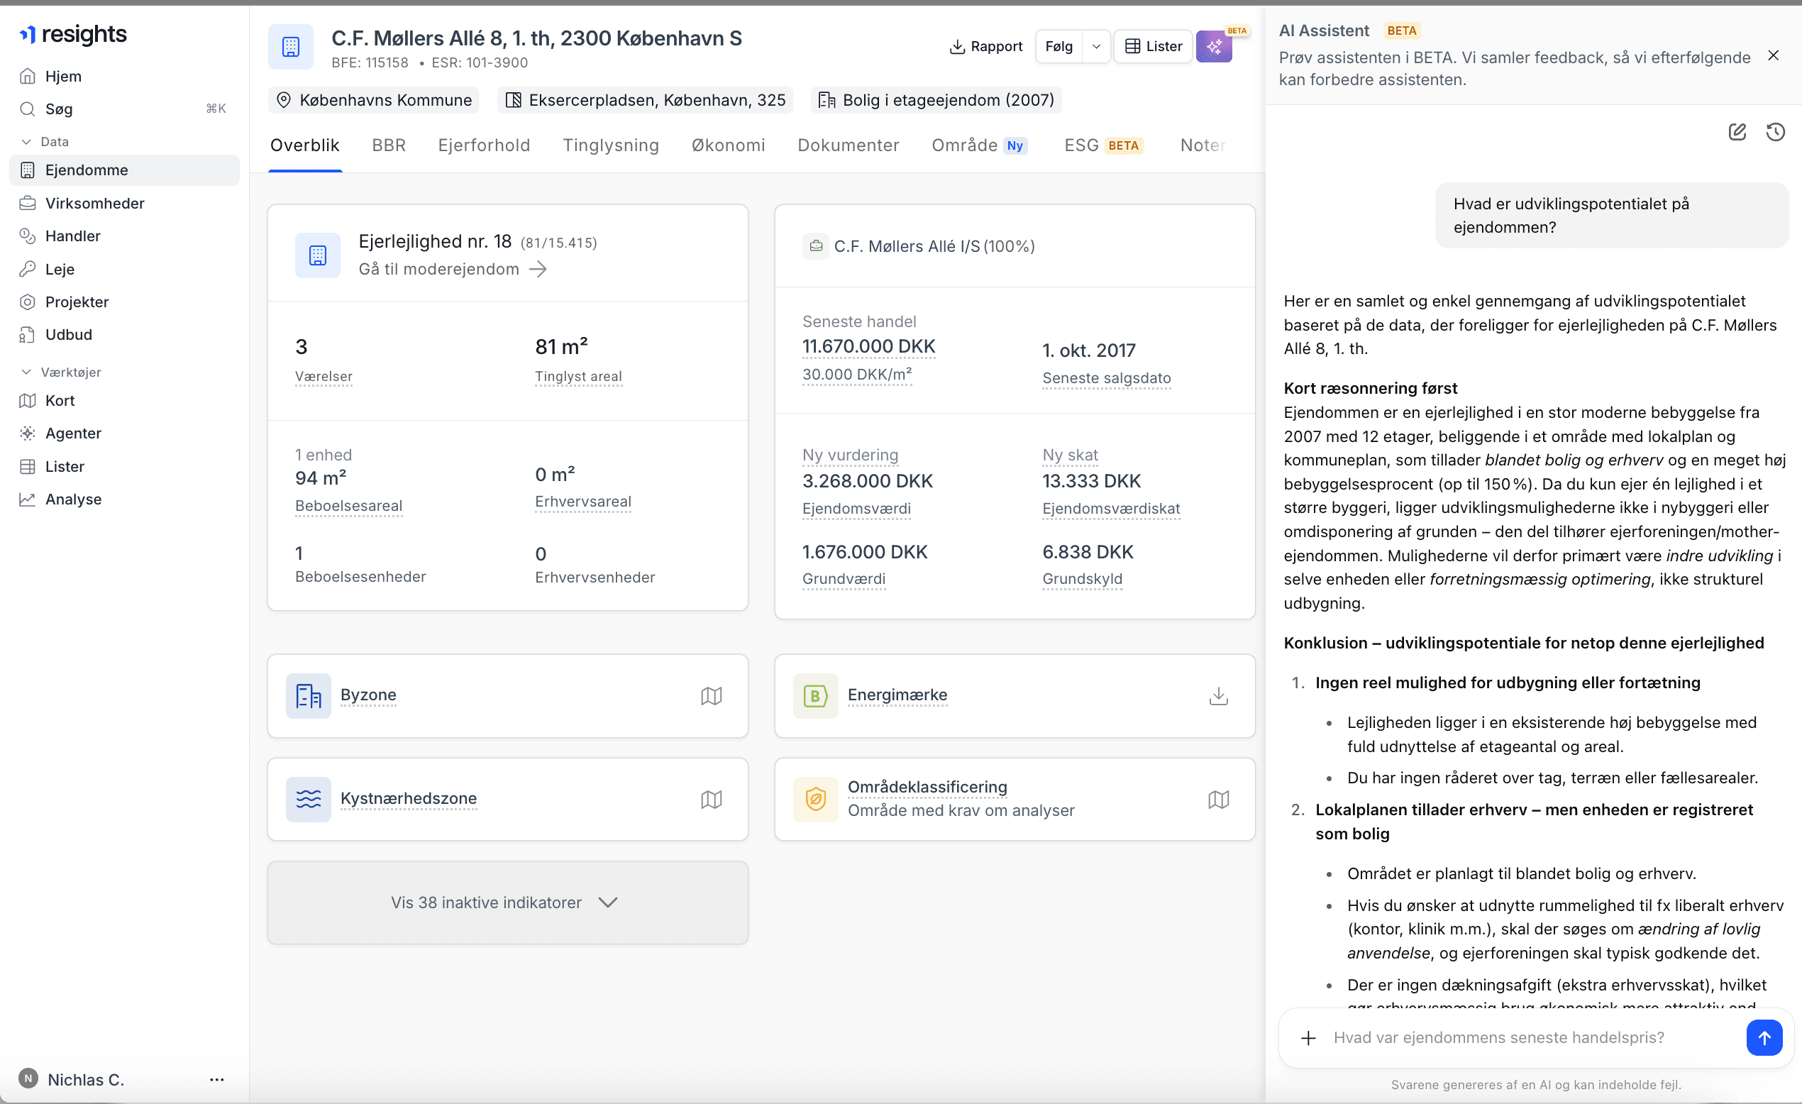Open Udbud in the sidebar

124,334
